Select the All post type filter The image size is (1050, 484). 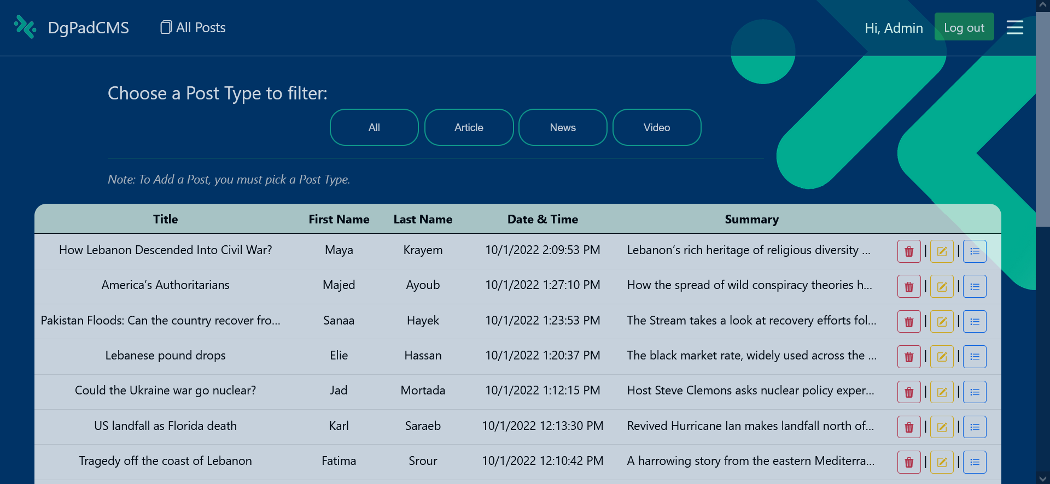(x=374, y=127)
